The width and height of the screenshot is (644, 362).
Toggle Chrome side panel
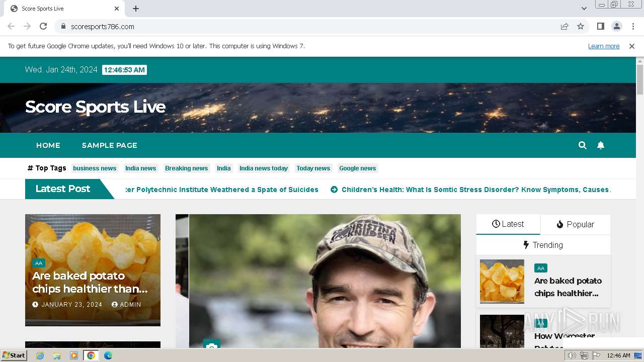point(600,27)
